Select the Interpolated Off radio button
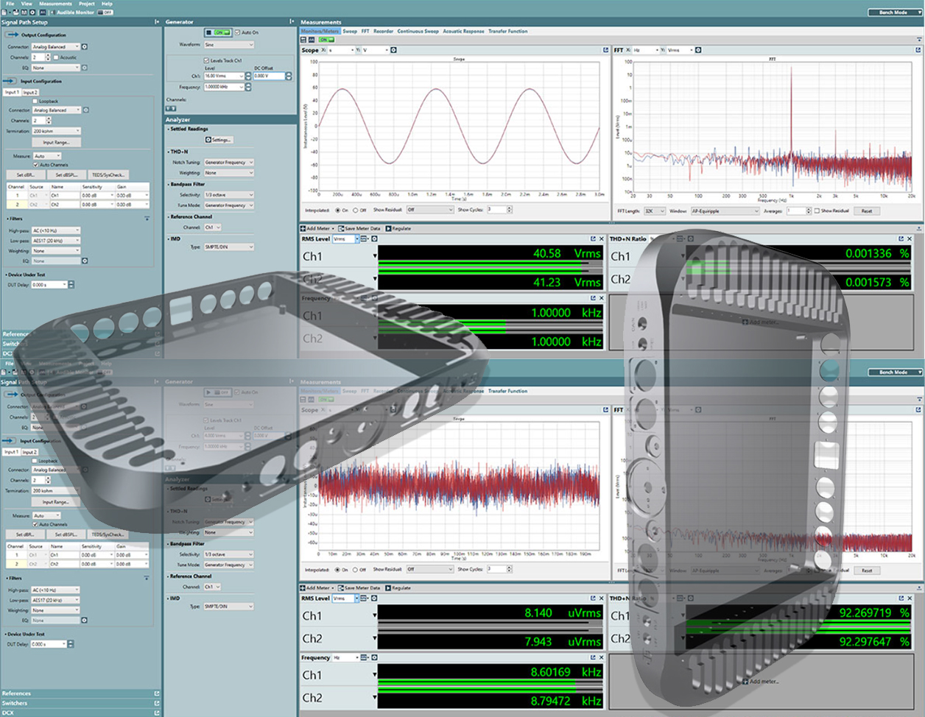The image size is (925, 717). click(x=355, y=210)
